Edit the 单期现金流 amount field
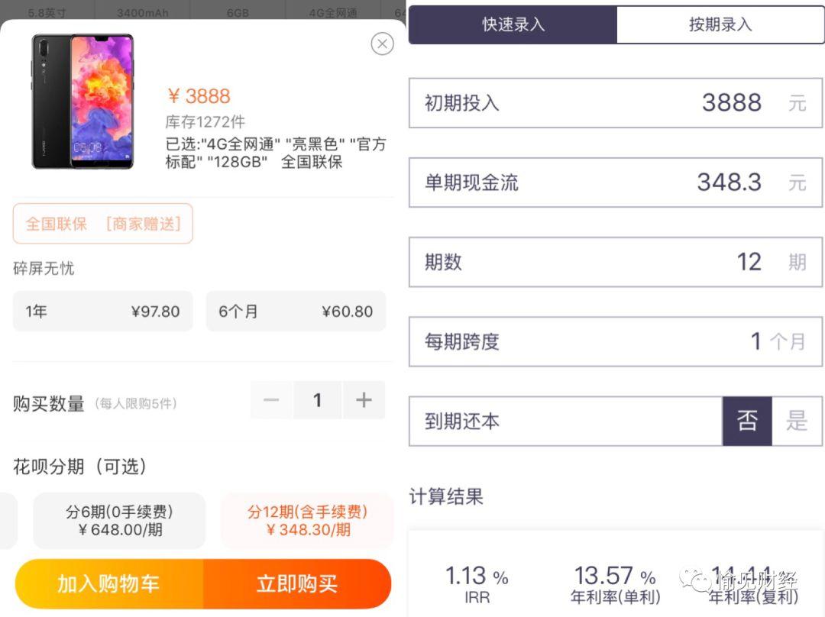The height and width of the screenshot is (617, 825). coord(616,183)
